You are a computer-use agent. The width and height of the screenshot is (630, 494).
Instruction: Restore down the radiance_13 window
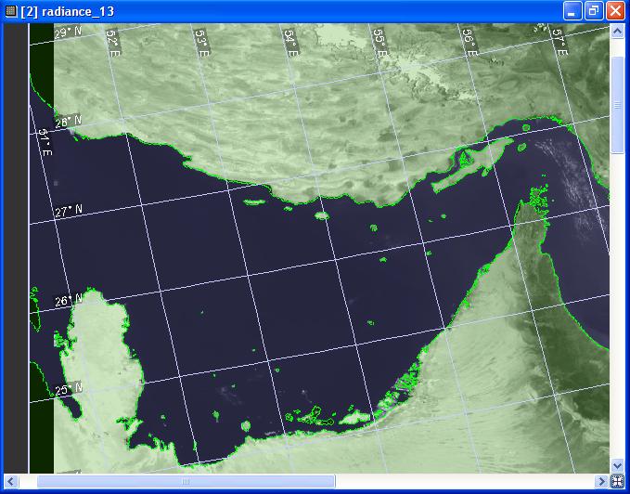594,11
